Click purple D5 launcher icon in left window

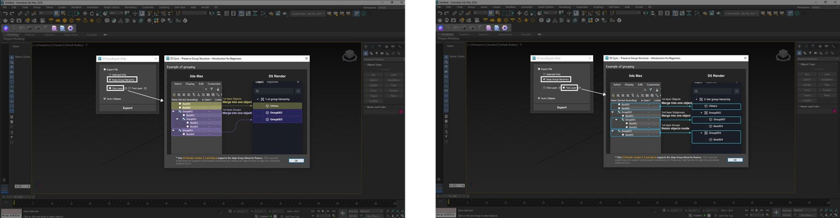pyautogui.click(x=6, y=28)
